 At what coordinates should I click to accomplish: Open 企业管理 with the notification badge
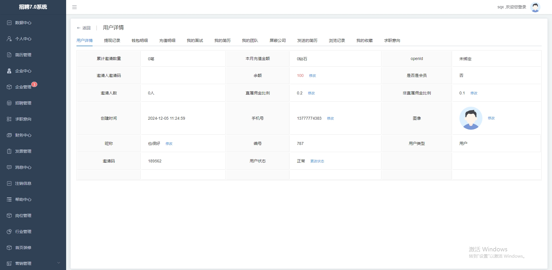point(9,87)
